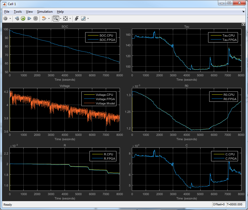Open the Configuration Properties gear icon
Viewport: 248px width, 210px height.
coord(5,18)
